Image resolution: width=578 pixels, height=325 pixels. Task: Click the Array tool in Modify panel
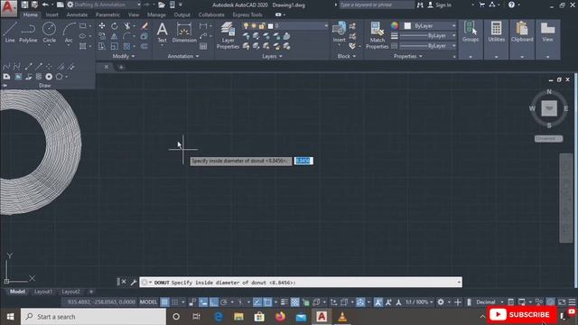(126, 46)
